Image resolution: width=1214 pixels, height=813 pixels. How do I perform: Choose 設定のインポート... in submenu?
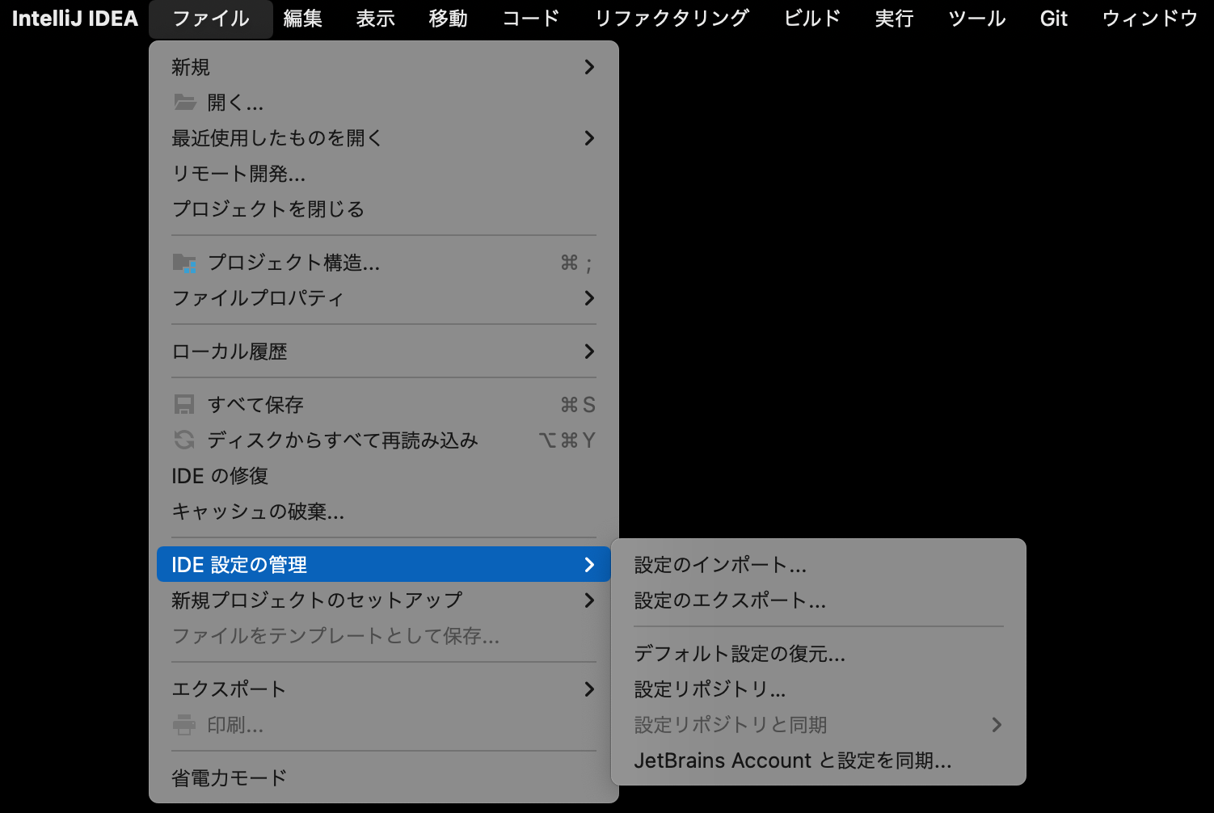coord(819,565)
